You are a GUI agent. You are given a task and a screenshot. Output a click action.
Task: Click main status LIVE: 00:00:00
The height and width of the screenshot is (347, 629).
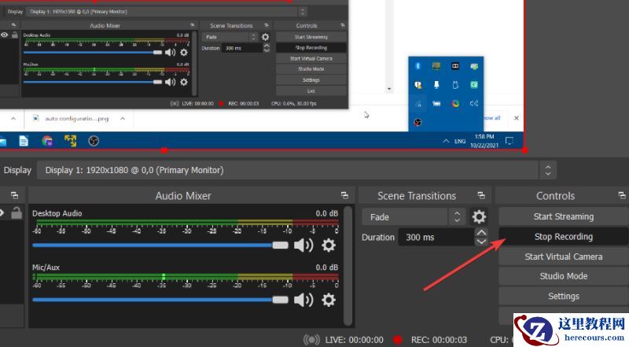(355, 340)
